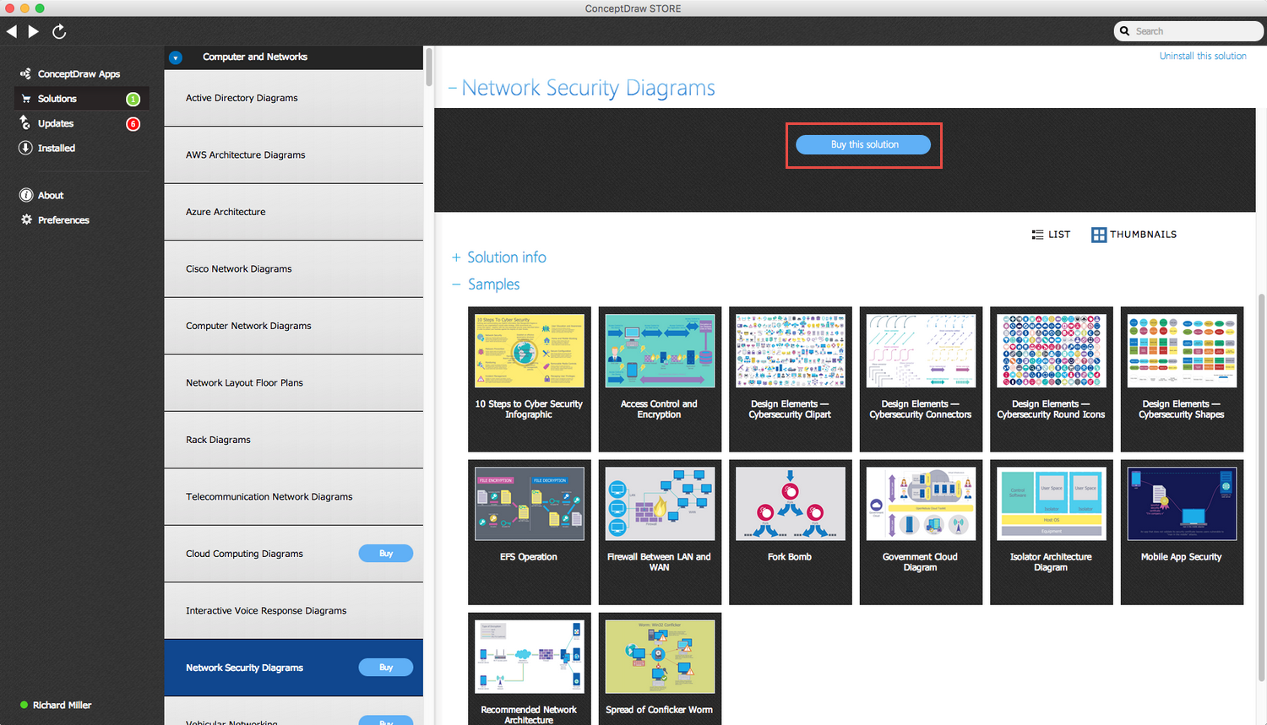Select Telecommunication Network Diagrams
The height and width of the screenshot is (725, 1267).
[x=294, y=497]
